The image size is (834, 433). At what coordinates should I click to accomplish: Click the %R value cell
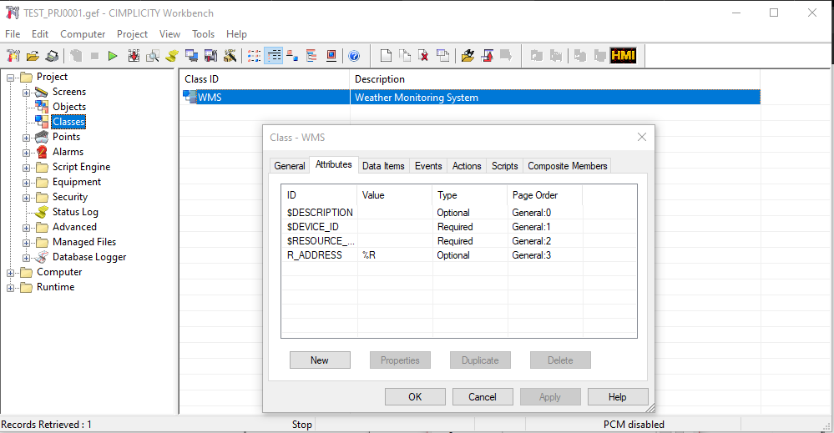point(395,255)
